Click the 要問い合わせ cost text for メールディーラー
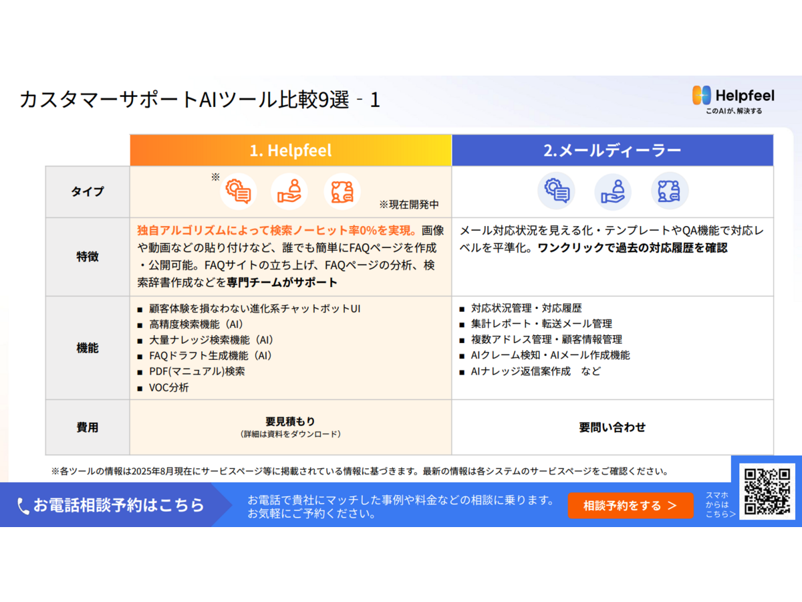802x602 pixels. tap(612, 427)
